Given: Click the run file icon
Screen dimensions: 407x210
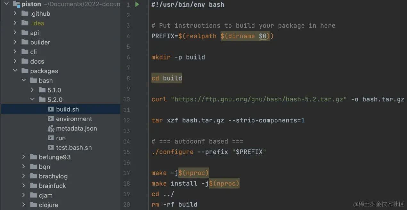Looking at the screenshot, I should (x=51, y=138).
